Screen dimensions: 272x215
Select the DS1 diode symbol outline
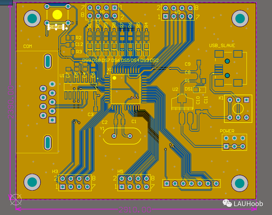click(200, 90)
